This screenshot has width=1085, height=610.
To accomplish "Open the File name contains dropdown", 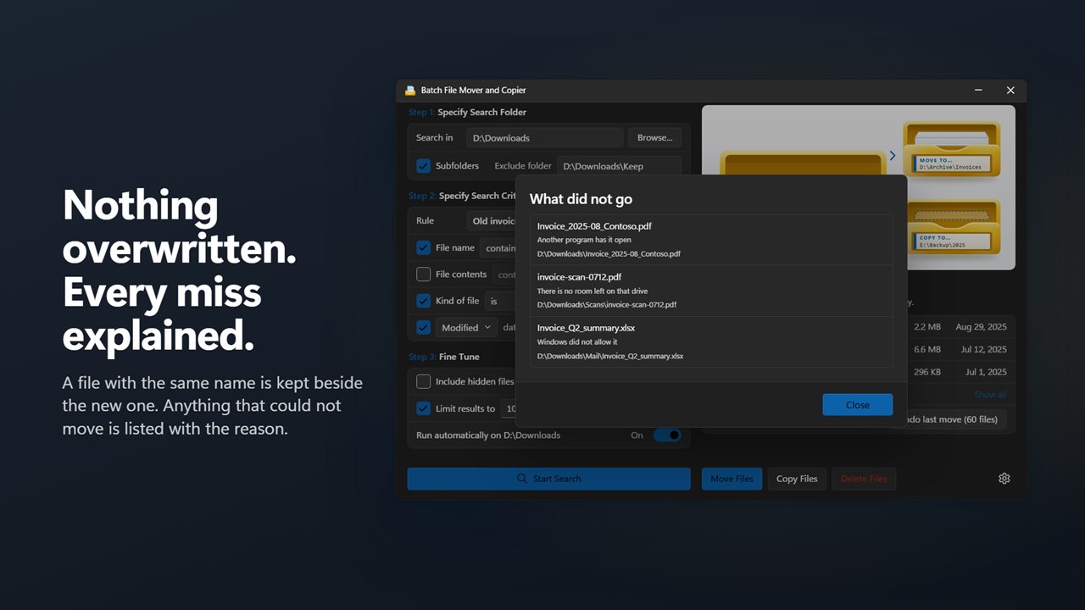I will point(498,248).
